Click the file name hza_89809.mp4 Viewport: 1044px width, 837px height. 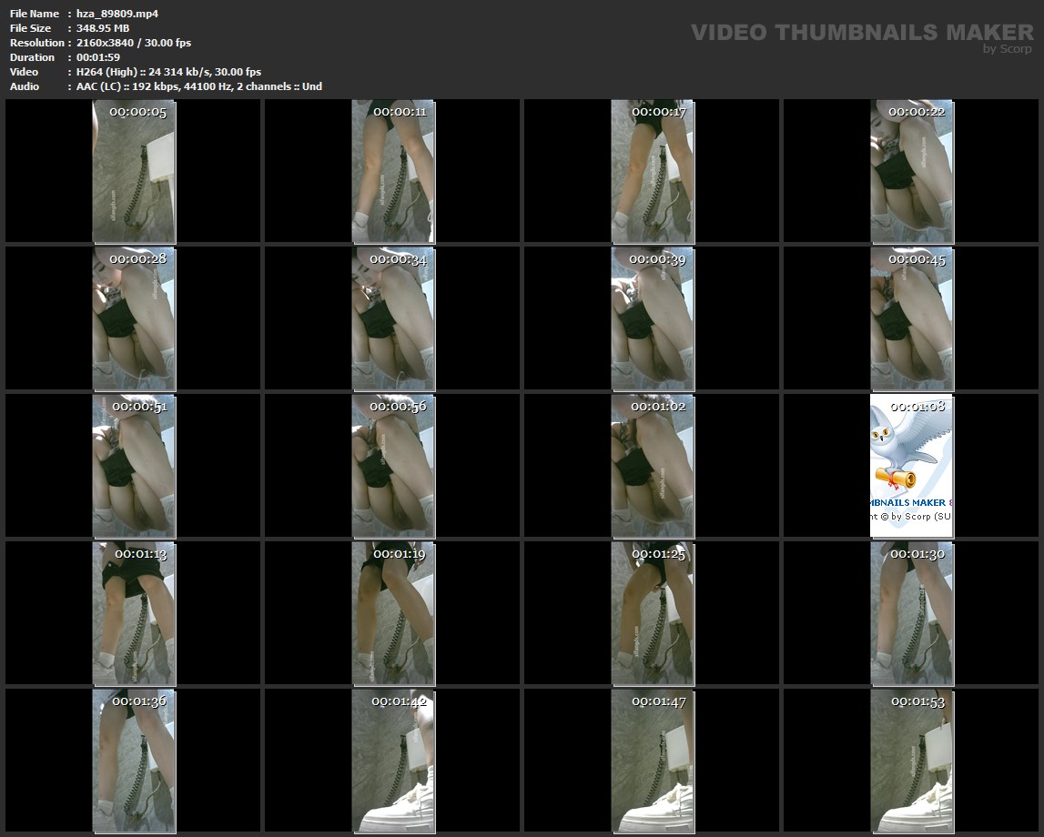[x=117, y=14]
